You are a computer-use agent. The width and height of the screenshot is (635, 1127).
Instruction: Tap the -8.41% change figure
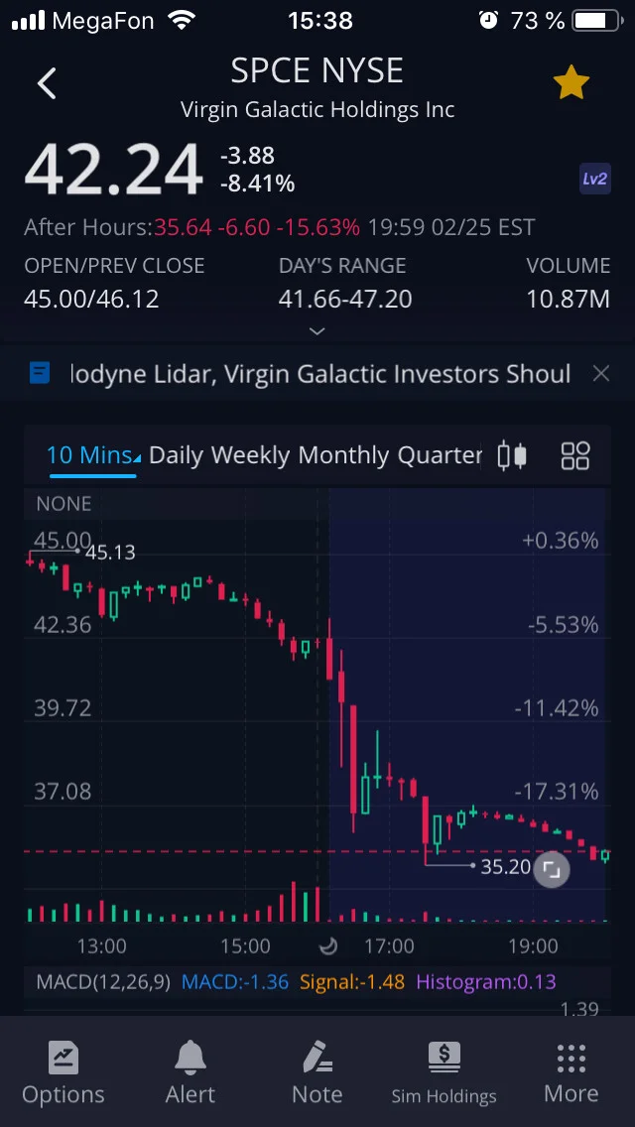pos(257,184)
